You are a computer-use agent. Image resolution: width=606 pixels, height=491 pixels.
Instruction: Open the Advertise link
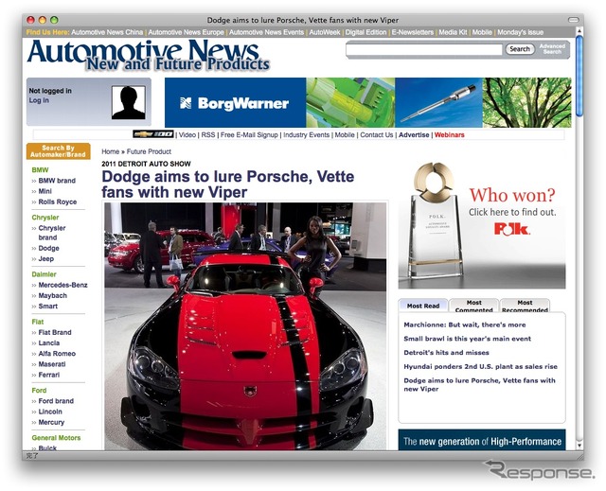tap(414, 135)
